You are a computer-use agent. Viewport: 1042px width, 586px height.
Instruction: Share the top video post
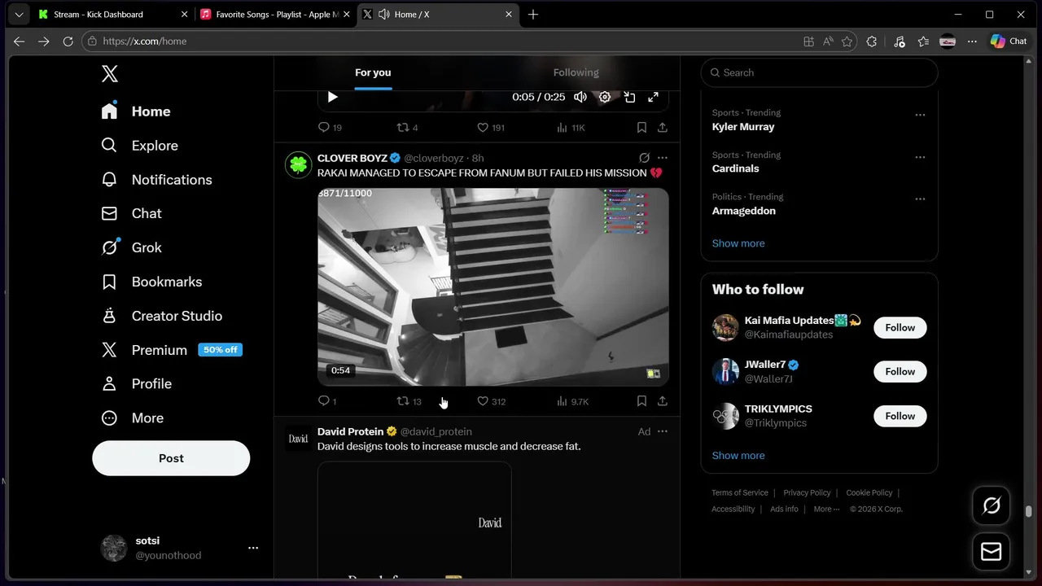point(663,128)
